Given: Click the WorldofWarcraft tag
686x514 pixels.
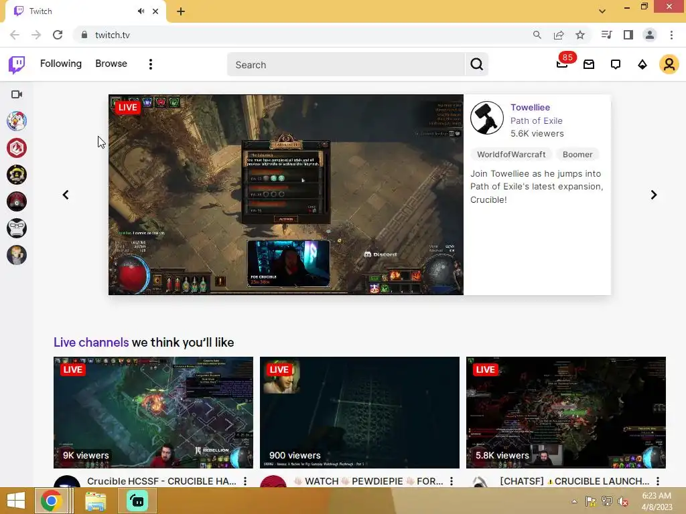Looking at the screenshot, I should [511, 155].
